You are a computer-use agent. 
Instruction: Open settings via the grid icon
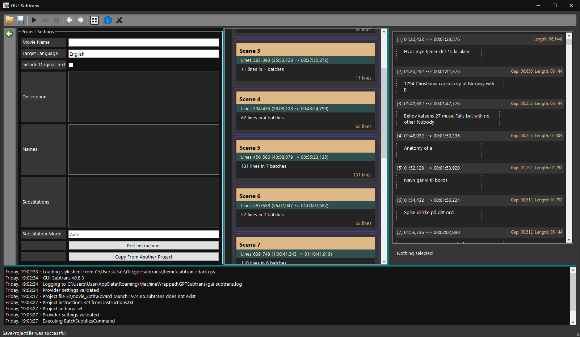[94, 20]
